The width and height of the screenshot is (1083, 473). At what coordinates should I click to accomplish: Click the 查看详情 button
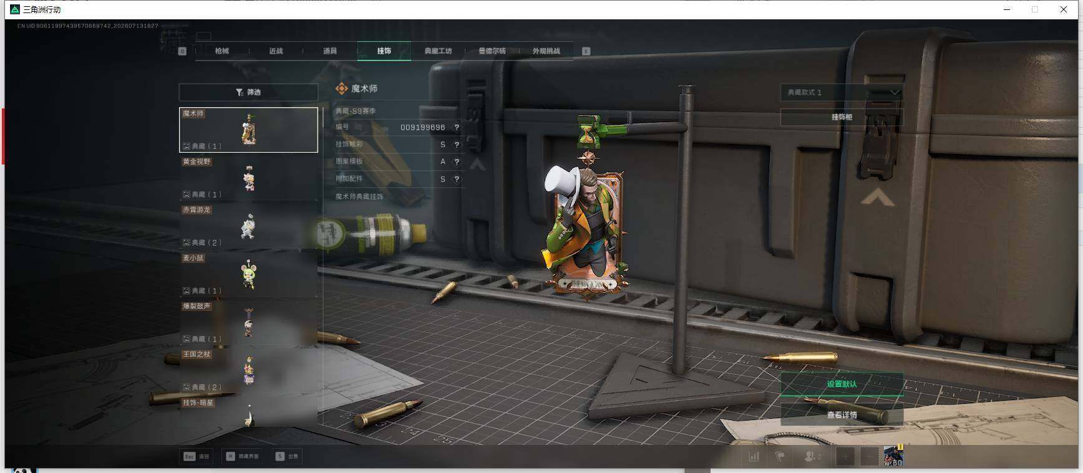coord(842,414)
